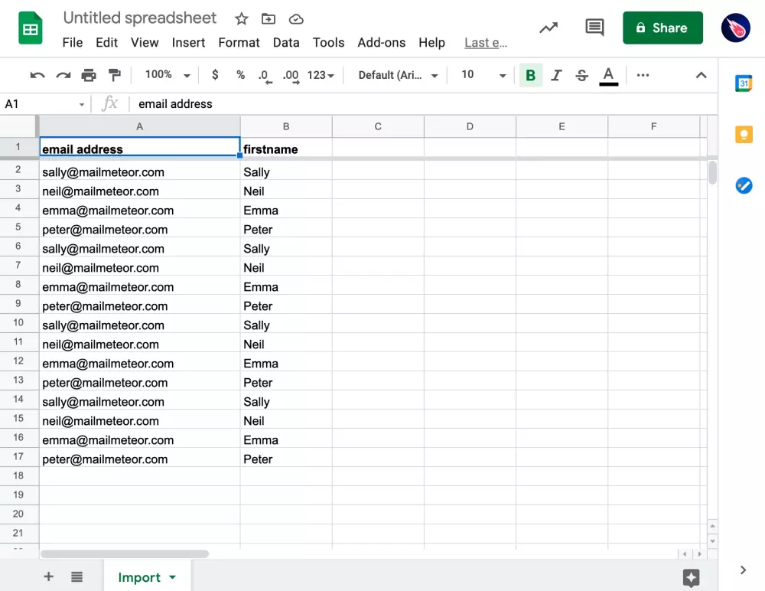
Task: Open the text color picker
Action: (608, 75)
